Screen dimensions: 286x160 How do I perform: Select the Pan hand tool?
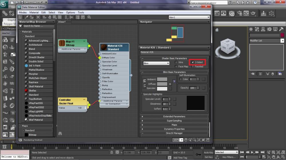click(186, 140)
